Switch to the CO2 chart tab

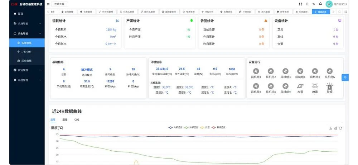click(77, 120)
